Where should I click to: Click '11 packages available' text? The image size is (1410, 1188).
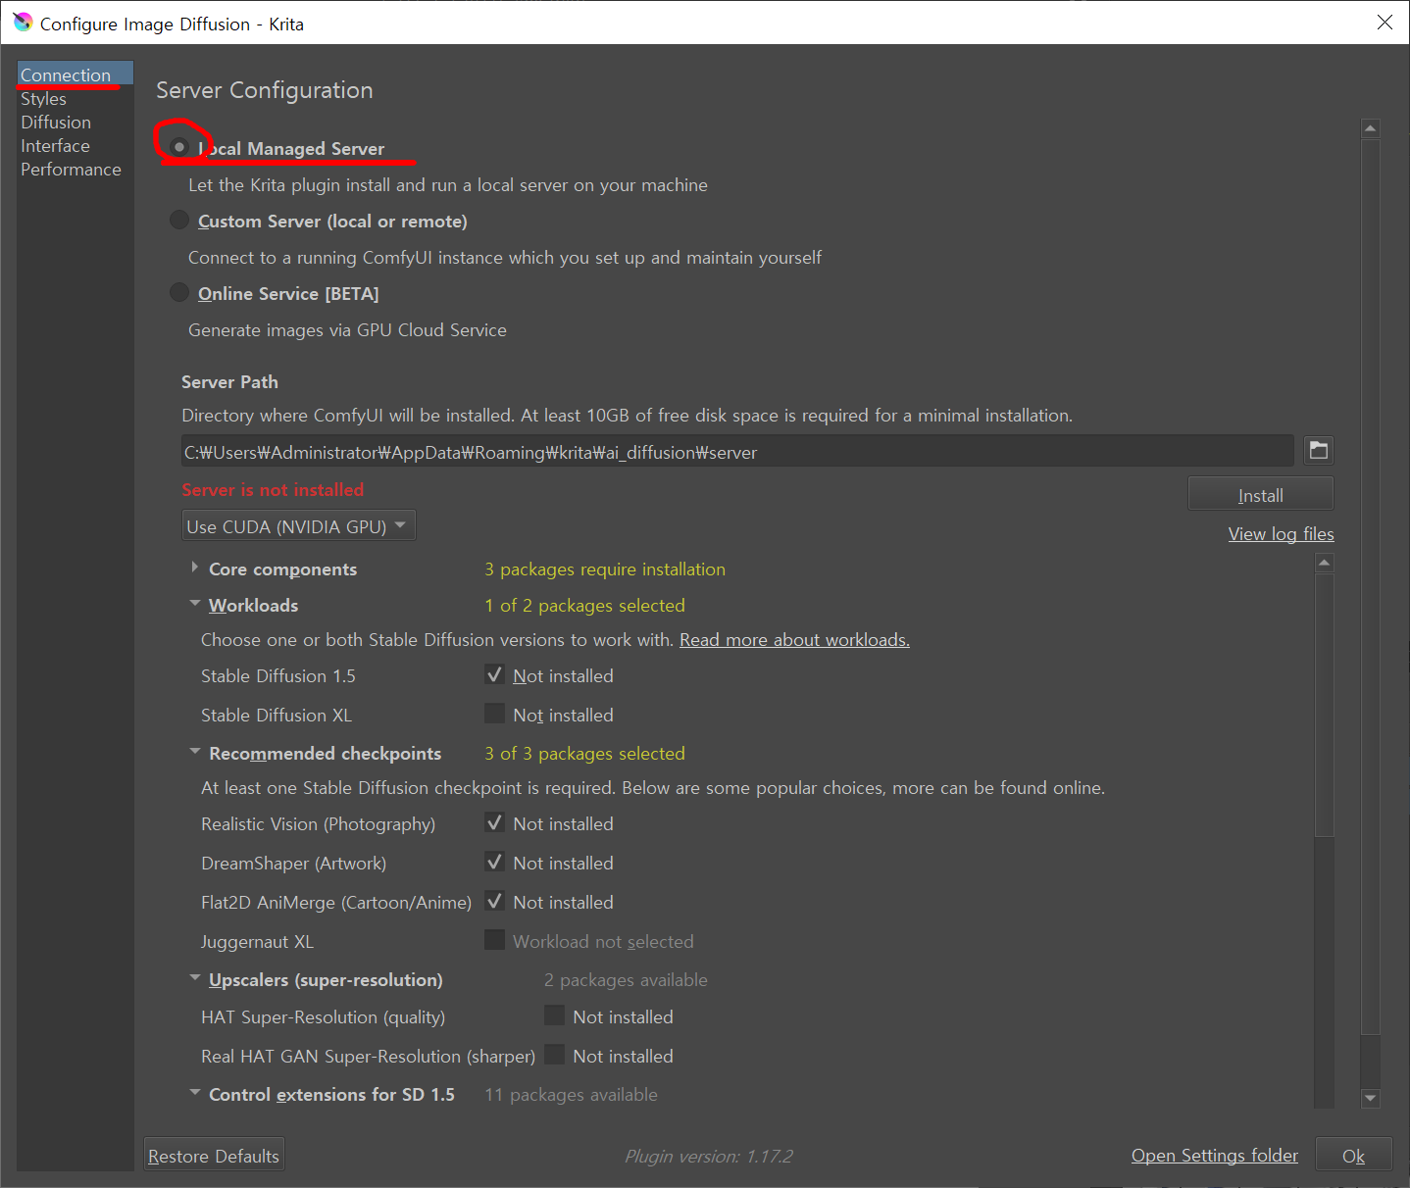coord(571,1094)
